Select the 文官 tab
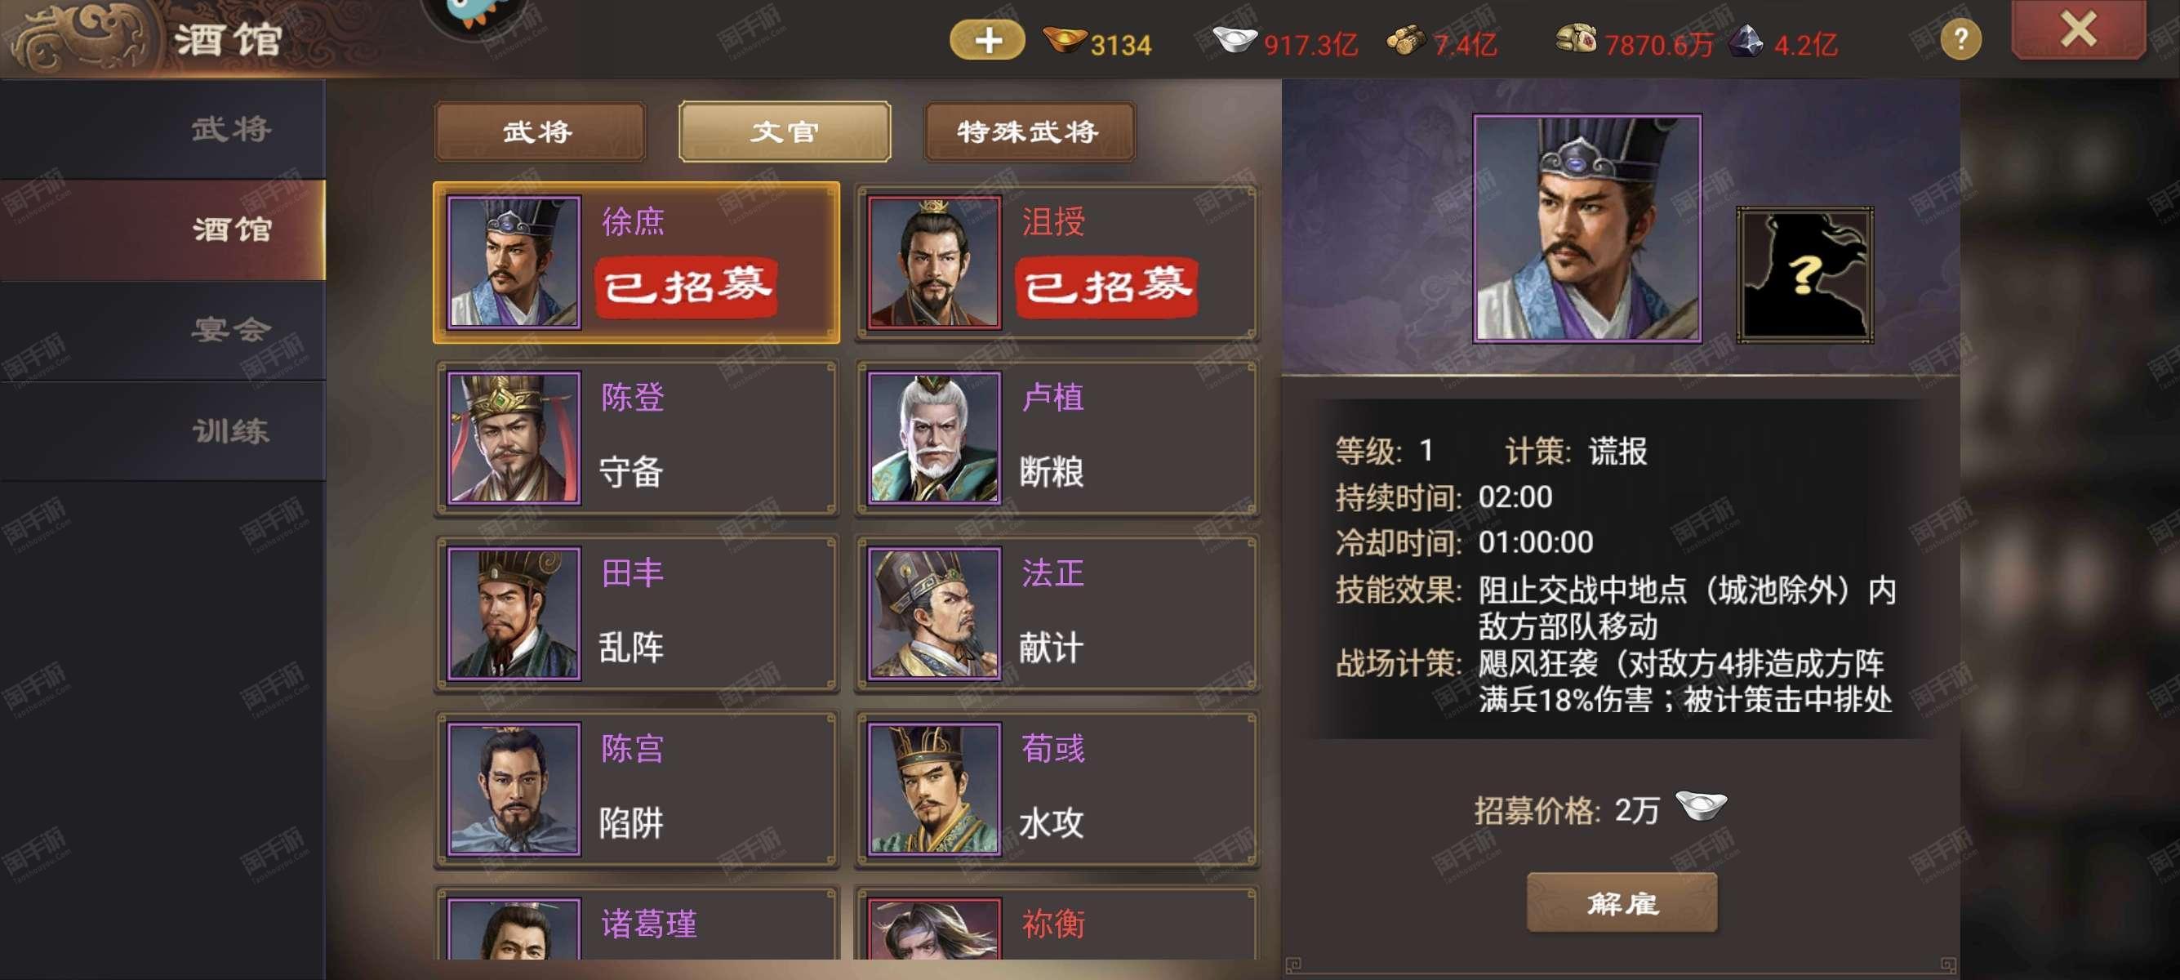 pos(785,132)
